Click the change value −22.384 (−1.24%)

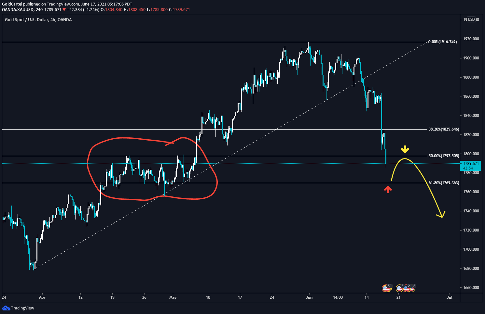tap(83, 10)
